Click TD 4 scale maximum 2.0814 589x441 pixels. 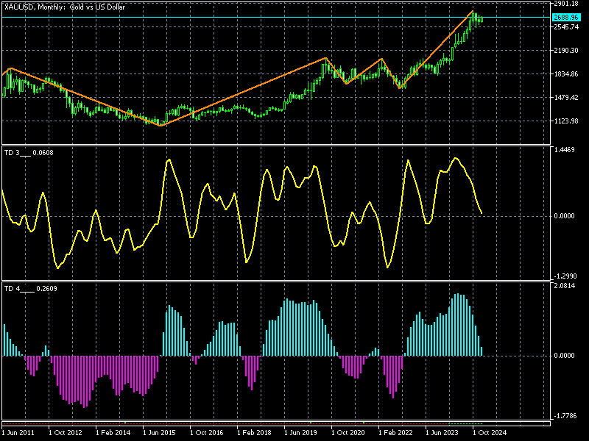click(x=565, y=286)
